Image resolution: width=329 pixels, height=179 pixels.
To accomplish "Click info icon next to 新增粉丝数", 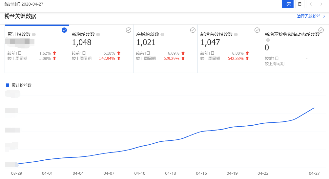I will tap(98, 34).
